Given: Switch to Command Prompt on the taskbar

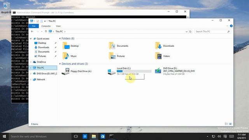Looking at the screenshot, I should coord(112,136).
